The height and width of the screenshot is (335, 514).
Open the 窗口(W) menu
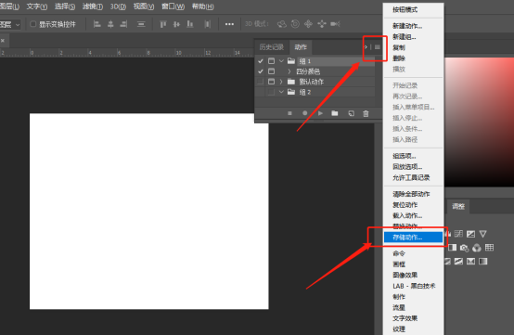(173, 6)
